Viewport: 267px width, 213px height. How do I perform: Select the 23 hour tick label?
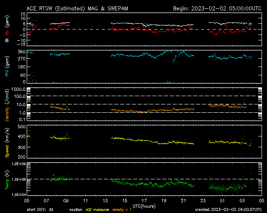click(x=203, y=201)
